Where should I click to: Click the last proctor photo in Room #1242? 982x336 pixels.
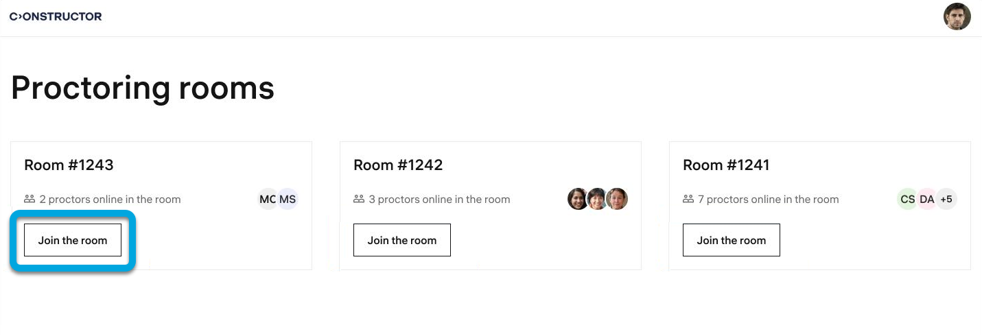click(617, 199)
